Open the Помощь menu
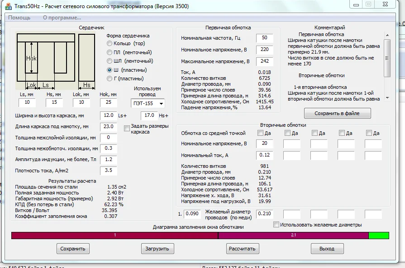This screenshot has width=405, height=268. tap(19, 18)
